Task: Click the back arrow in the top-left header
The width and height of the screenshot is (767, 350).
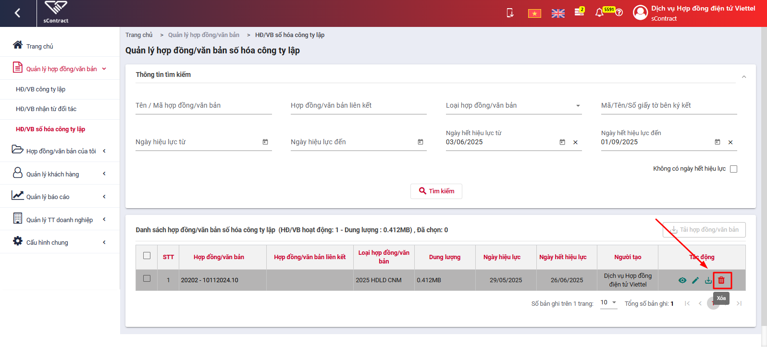Action: click(x=18, y=13)
